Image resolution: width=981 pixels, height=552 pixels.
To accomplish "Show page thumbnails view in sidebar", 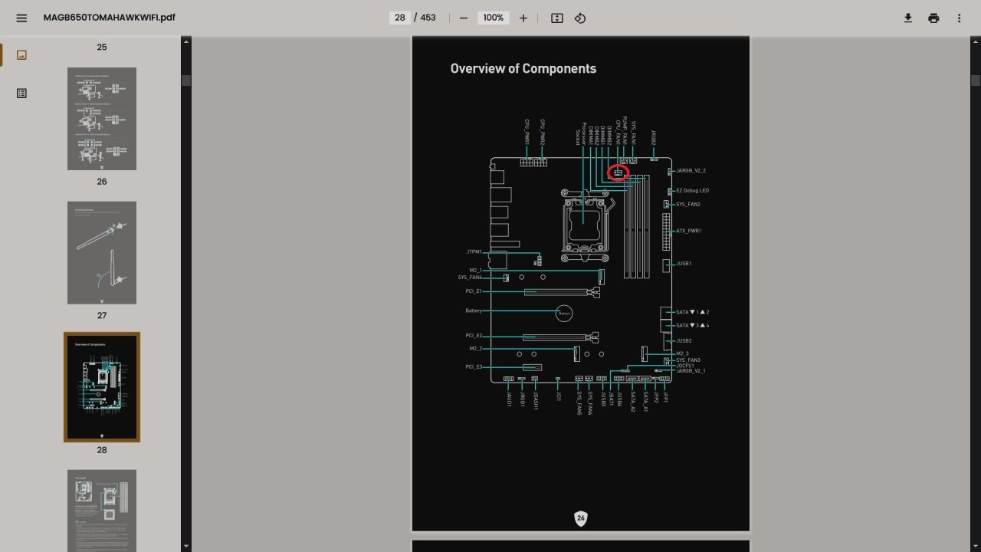I will click(x=21, y=55).
